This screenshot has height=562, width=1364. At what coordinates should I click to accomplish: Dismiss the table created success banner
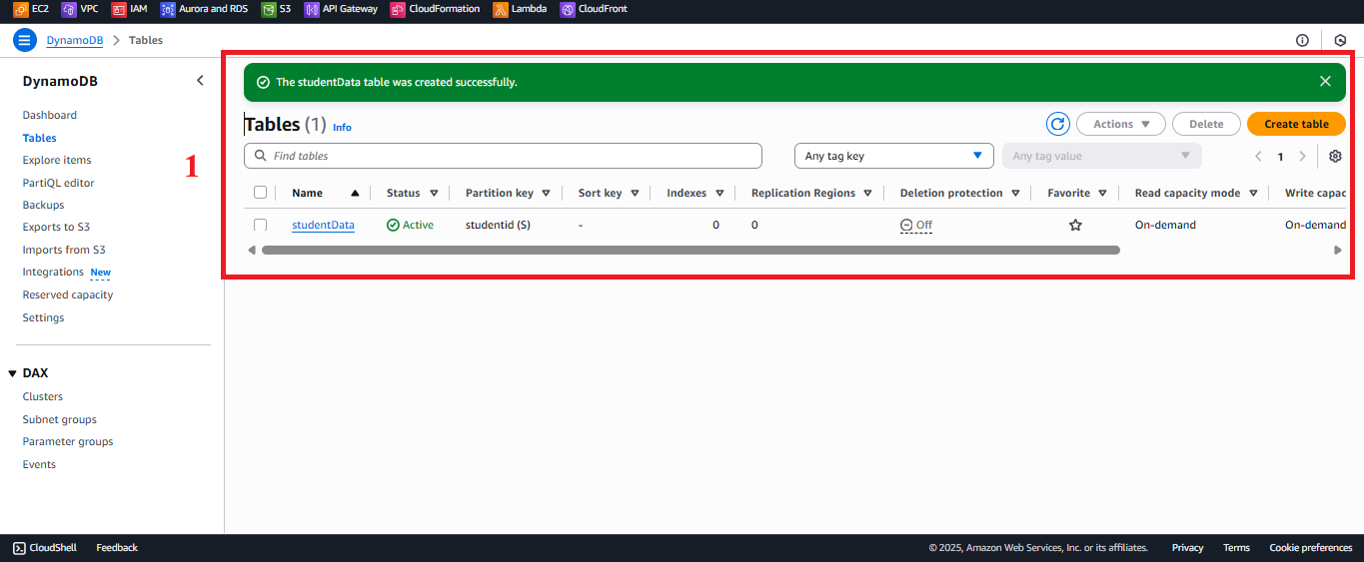pyautogui.click(x=1325, y=82)
